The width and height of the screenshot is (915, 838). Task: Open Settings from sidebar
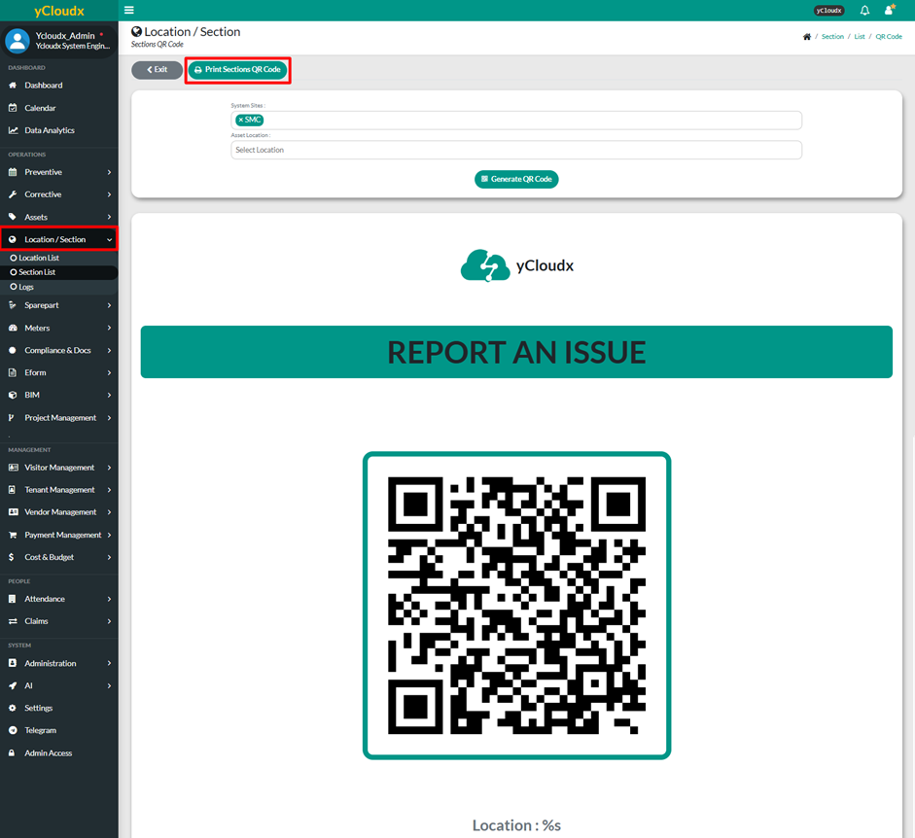(59, 708)
